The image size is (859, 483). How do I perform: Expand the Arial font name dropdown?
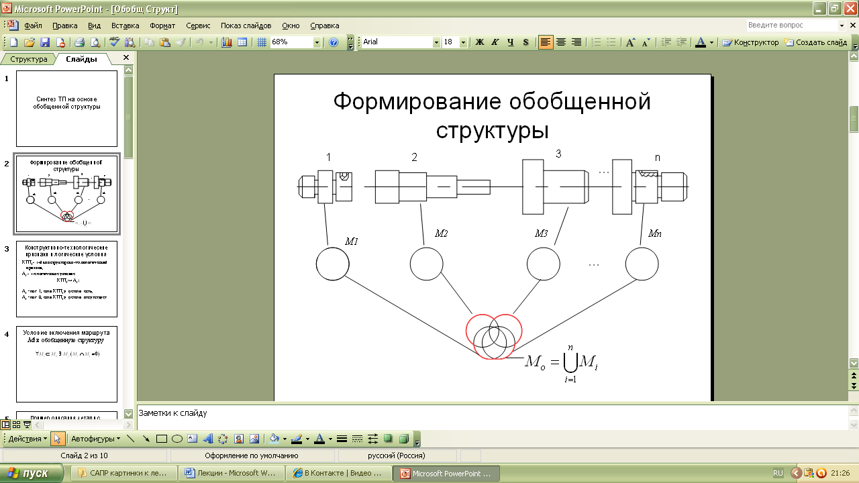[x=436, y=42]
